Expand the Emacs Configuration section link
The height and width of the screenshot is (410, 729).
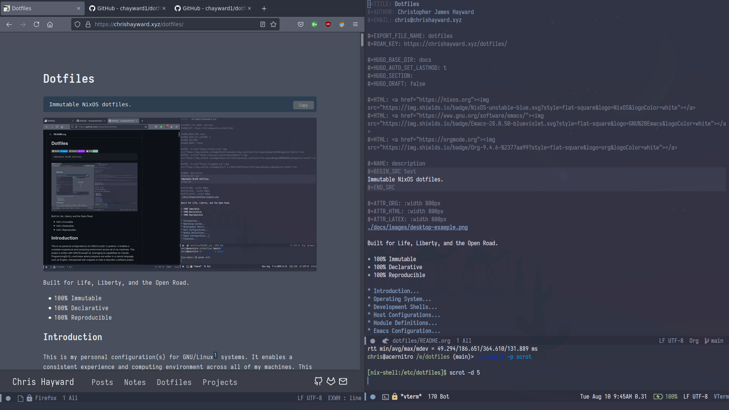coord(404,330)
